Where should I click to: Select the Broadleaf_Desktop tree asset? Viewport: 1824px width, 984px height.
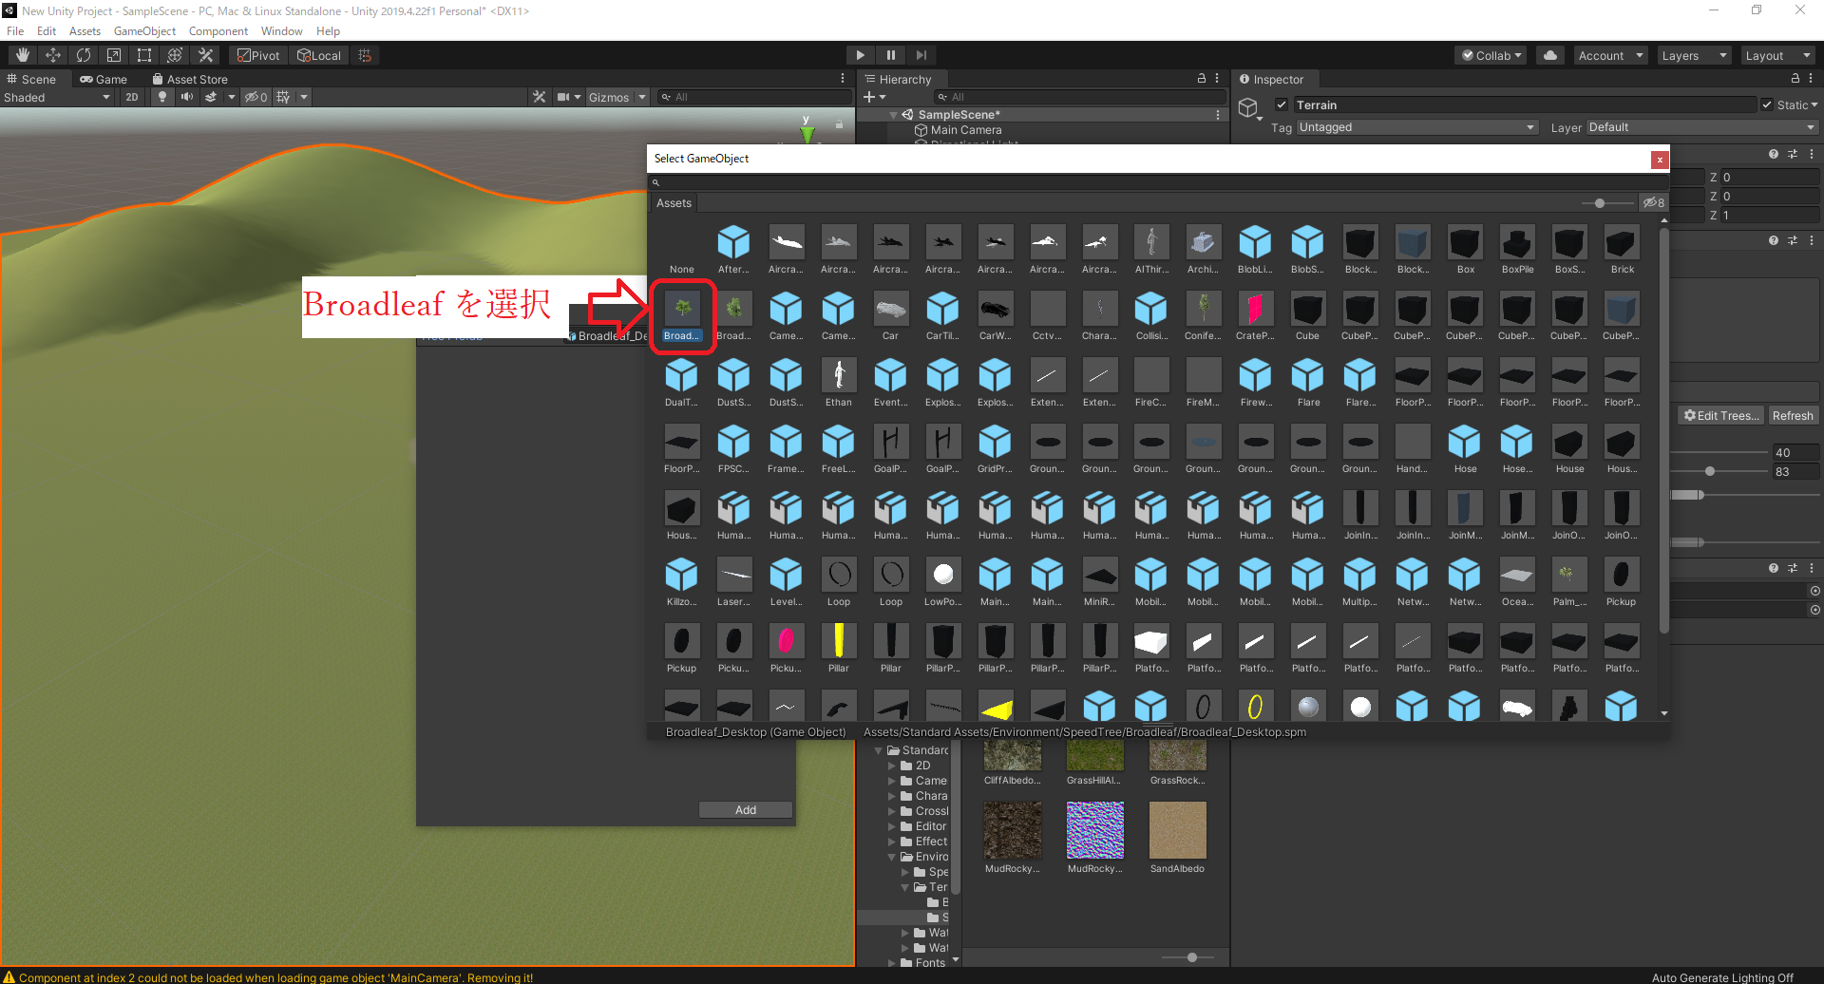click(682, 316)
